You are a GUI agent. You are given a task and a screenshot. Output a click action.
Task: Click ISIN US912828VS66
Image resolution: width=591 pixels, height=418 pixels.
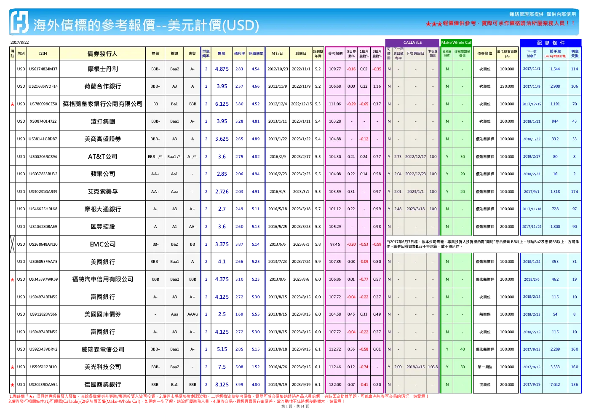[x=43, y=314]
